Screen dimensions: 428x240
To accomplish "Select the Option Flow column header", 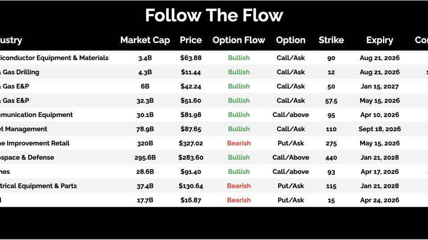I will [x=239, y=40].
